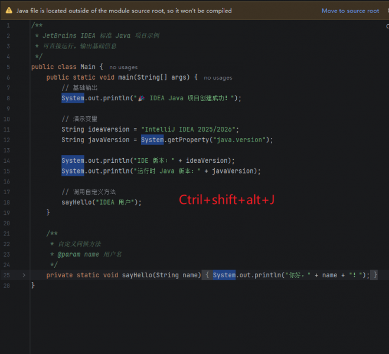
Task: Click highlighted System before getProperty
Action: point(152,140)
